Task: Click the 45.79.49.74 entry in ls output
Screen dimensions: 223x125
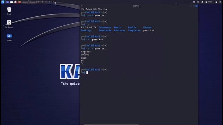Action: coord(89,27)
